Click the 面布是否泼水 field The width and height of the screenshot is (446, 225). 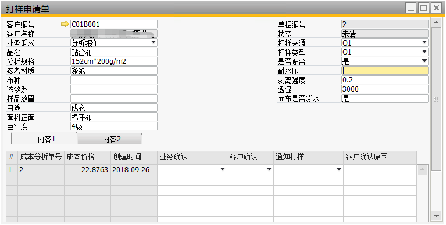[x=385, y=99]
